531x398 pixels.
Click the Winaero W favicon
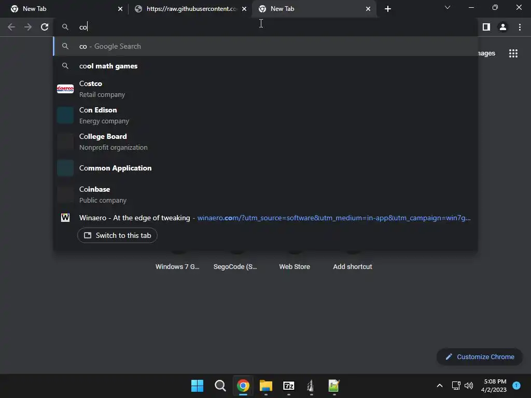65,218
